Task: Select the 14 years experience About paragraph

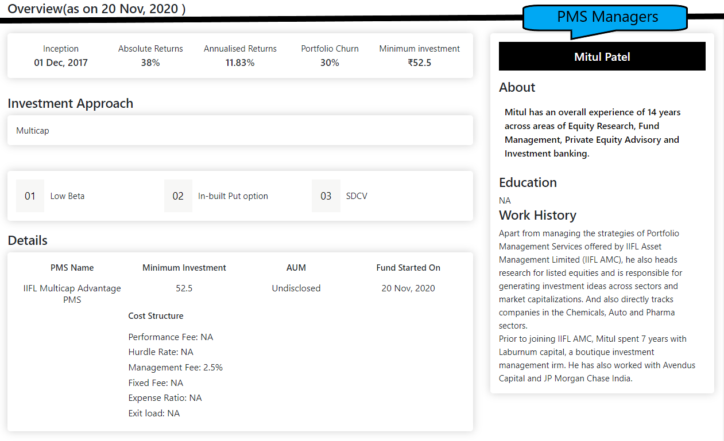Action: click(x=593, y=133)
